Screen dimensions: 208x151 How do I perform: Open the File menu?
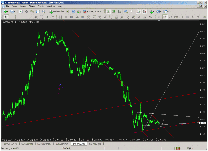point(8,6)
